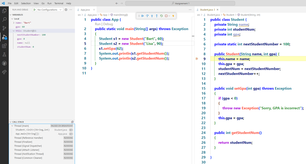Open the Terminal menu
The image size is (306, 164).
click(x=59, y=3)
